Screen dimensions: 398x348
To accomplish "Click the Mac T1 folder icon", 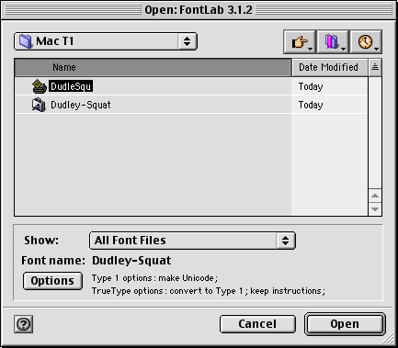I will pyautogui.click(x=26, y=41).
